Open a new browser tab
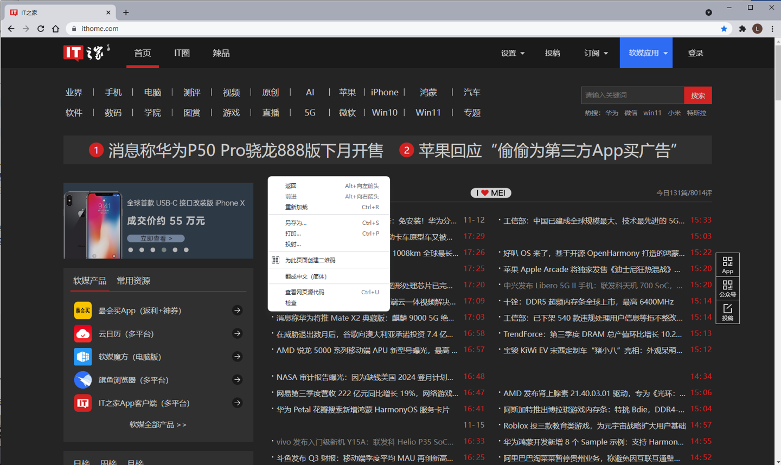 (x=126, y=12)
